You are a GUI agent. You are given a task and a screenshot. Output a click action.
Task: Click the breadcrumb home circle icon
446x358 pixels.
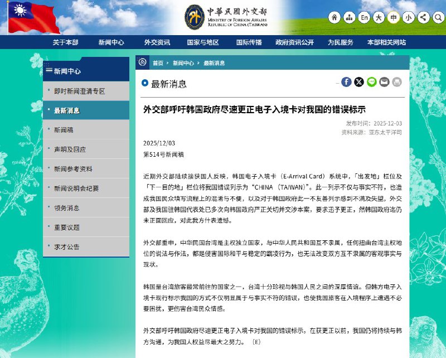[x=143, y=62]
